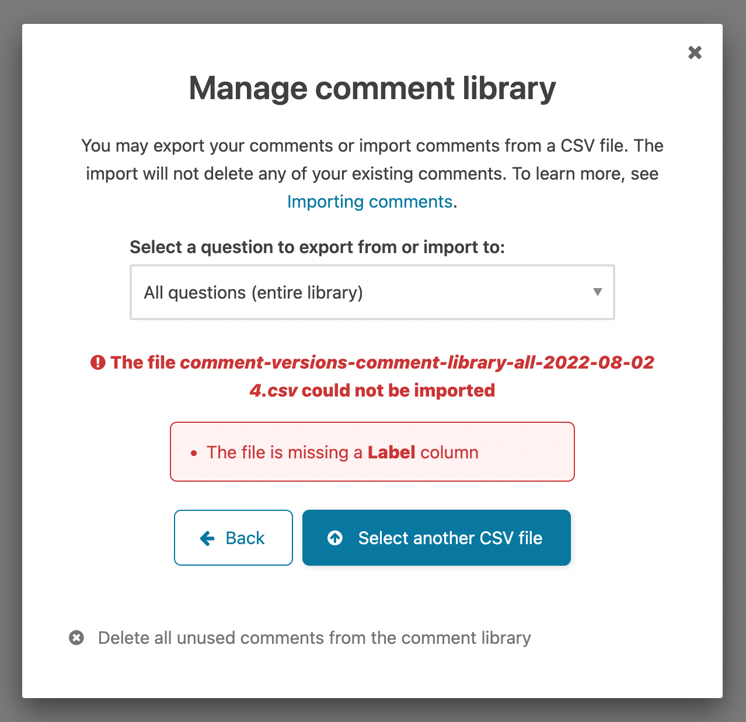
Task: Click the dropdown chevron arrow icon
Action: pyautogui.click(x=597, y=292)
